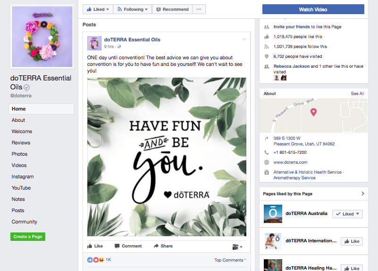Open the more options ellipsis button
The image size is (378, 271).
(x=199, y=9)
